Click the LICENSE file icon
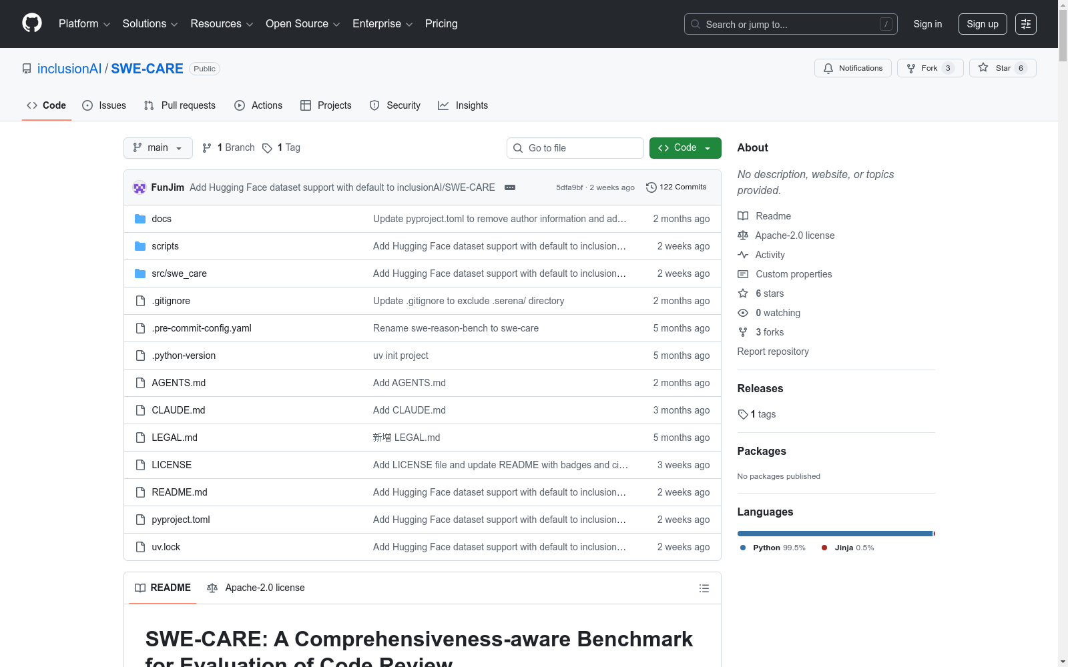Screen dimensions: 1068x667 (140, 465)
